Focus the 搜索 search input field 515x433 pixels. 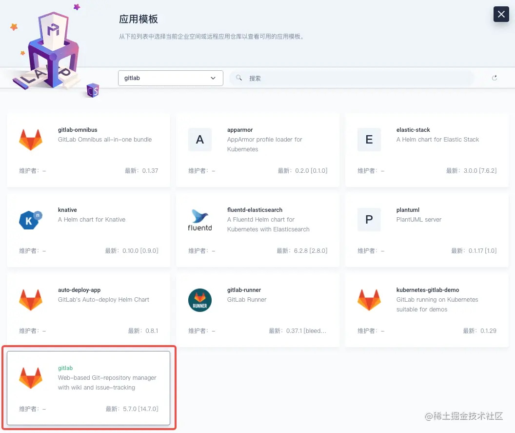[x=352, y=78]
